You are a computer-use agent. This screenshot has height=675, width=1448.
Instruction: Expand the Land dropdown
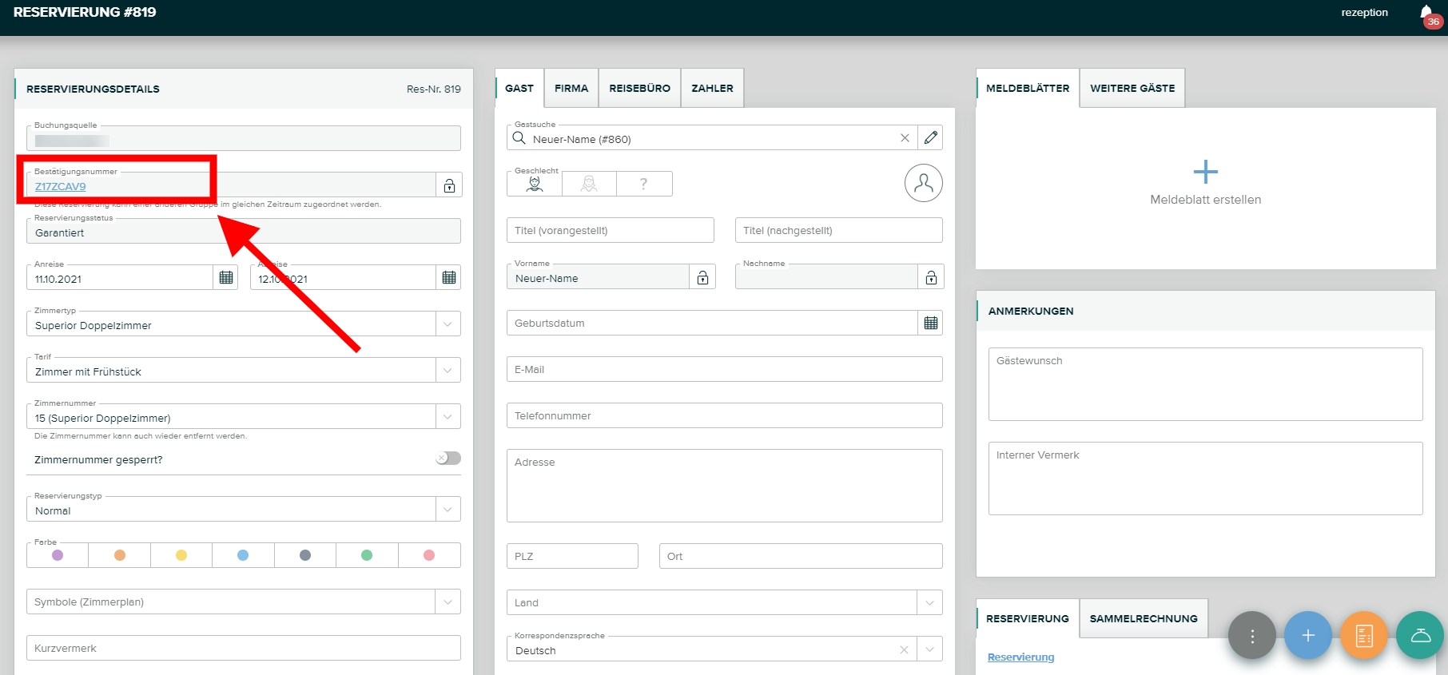[x=929, y=603]
